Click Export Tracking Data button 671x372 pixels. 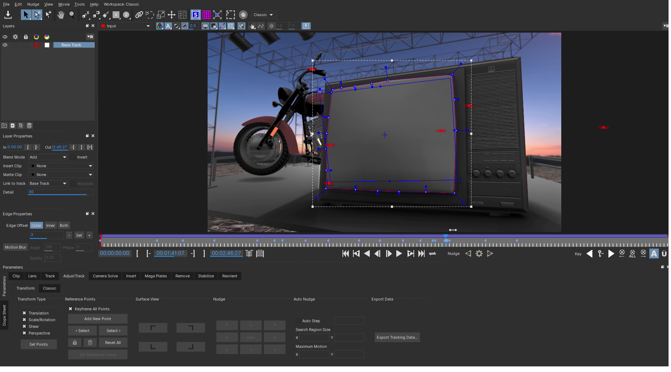(x=397, y=337)
